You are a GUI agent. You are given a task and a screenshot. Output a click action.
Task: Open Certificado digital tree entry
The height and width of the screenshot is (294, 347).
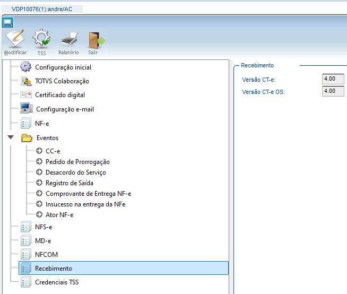pyautogui.click(x=60, y=95)
